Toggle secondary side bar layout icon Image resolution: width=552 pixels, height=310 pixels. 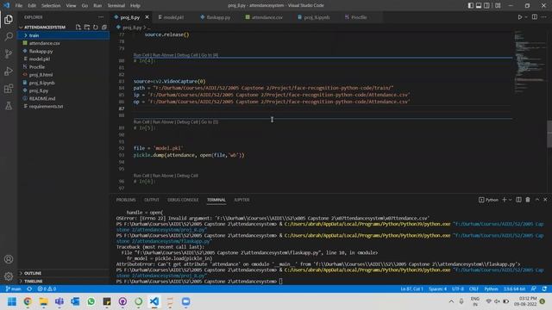(486, 5)
